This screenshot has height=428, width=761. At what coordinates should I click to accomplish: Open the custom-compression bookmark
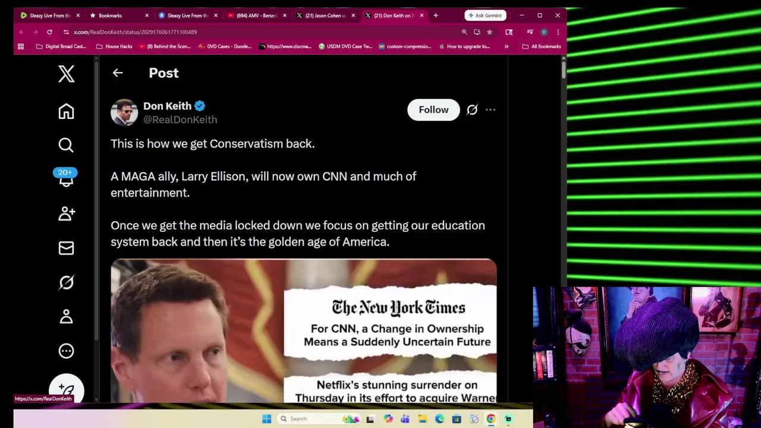coord(405,46)
